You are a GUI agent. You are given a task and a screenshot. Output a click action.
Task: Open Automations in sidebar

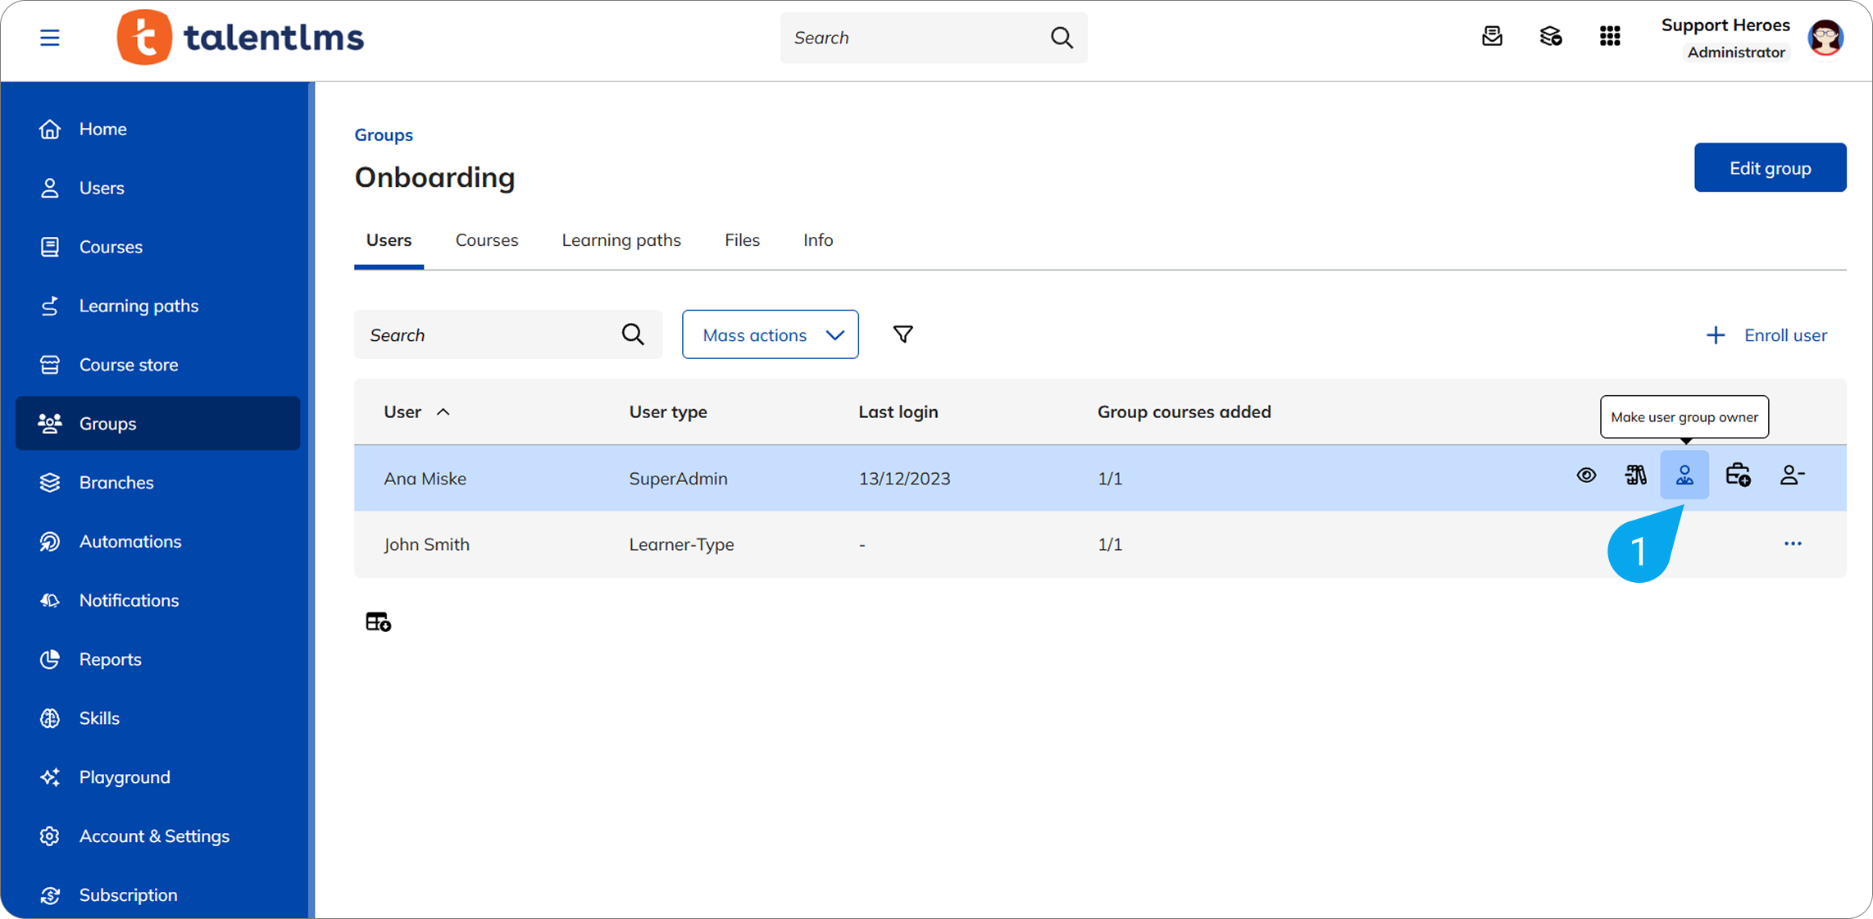pos(157,541)
